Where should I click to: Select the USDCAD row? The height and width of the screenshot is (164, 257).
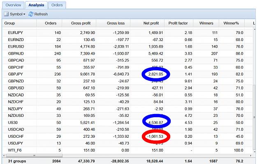coord(127,130)
